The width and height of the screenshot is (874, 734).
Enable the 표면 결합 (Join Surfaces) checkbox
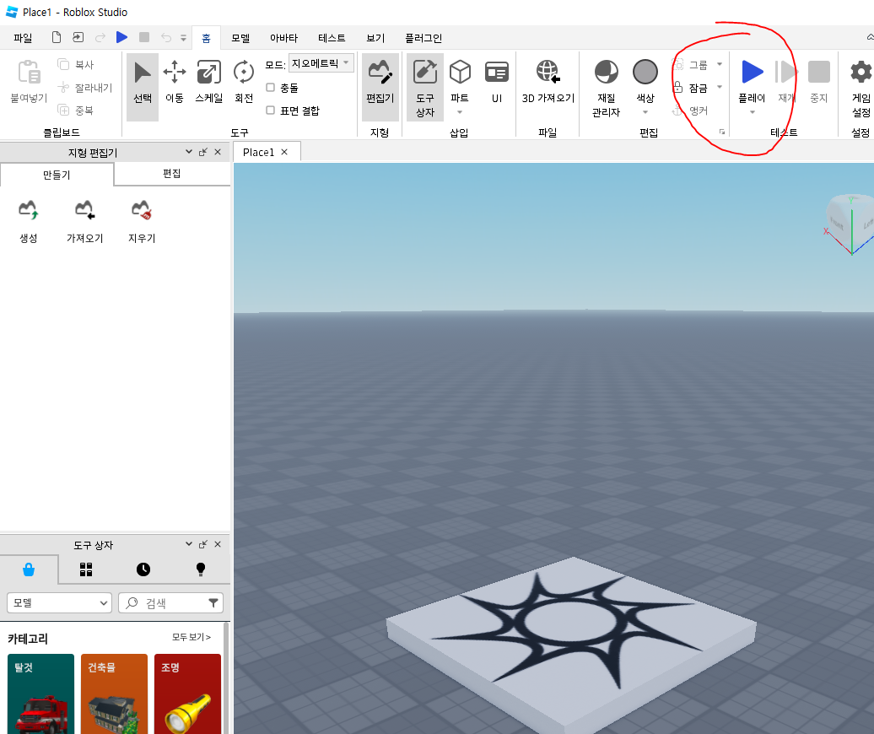pos(270,111)
